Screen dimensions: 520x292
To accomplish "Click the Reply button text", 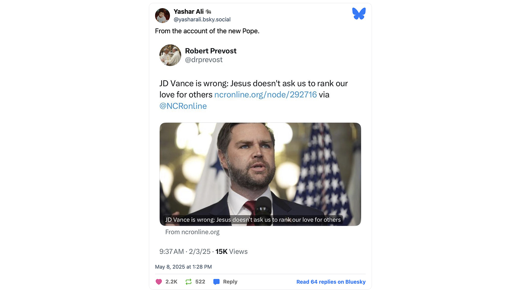I will (x=230, y=282).
